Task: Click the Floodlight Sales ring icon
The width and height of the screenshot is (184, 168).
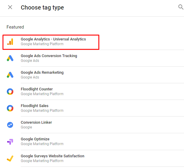Action: [10, 108]
